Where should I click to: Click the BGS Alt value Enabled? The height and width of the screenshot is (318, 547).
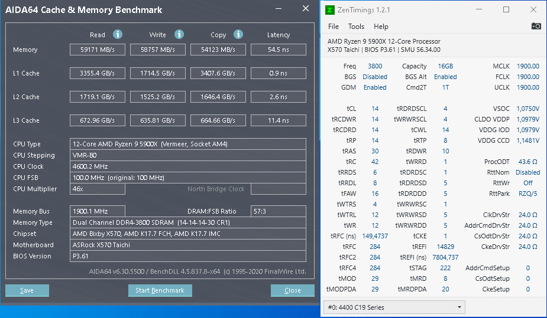[x=445, y=77]
